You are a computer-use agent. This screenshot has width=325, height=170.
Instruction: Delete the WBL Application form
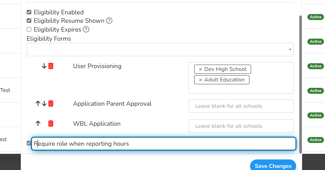click(51, 124)
